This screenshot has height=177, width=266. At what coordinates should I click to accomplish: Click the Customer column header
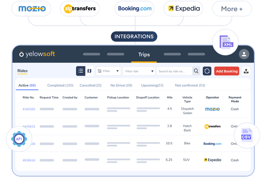[x=91, y=98]
